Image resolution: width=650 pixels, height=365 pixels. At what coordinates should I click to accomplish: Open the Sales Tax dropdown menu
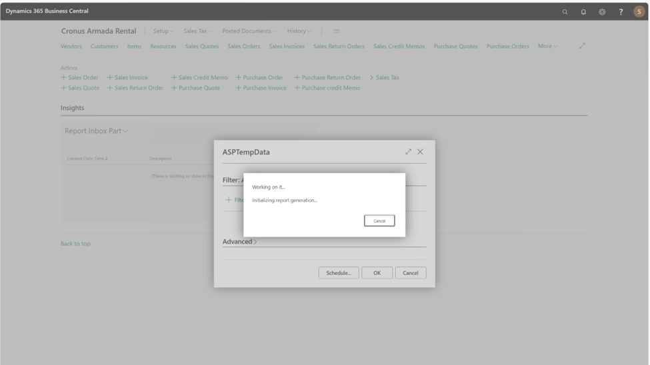(198, 31)
